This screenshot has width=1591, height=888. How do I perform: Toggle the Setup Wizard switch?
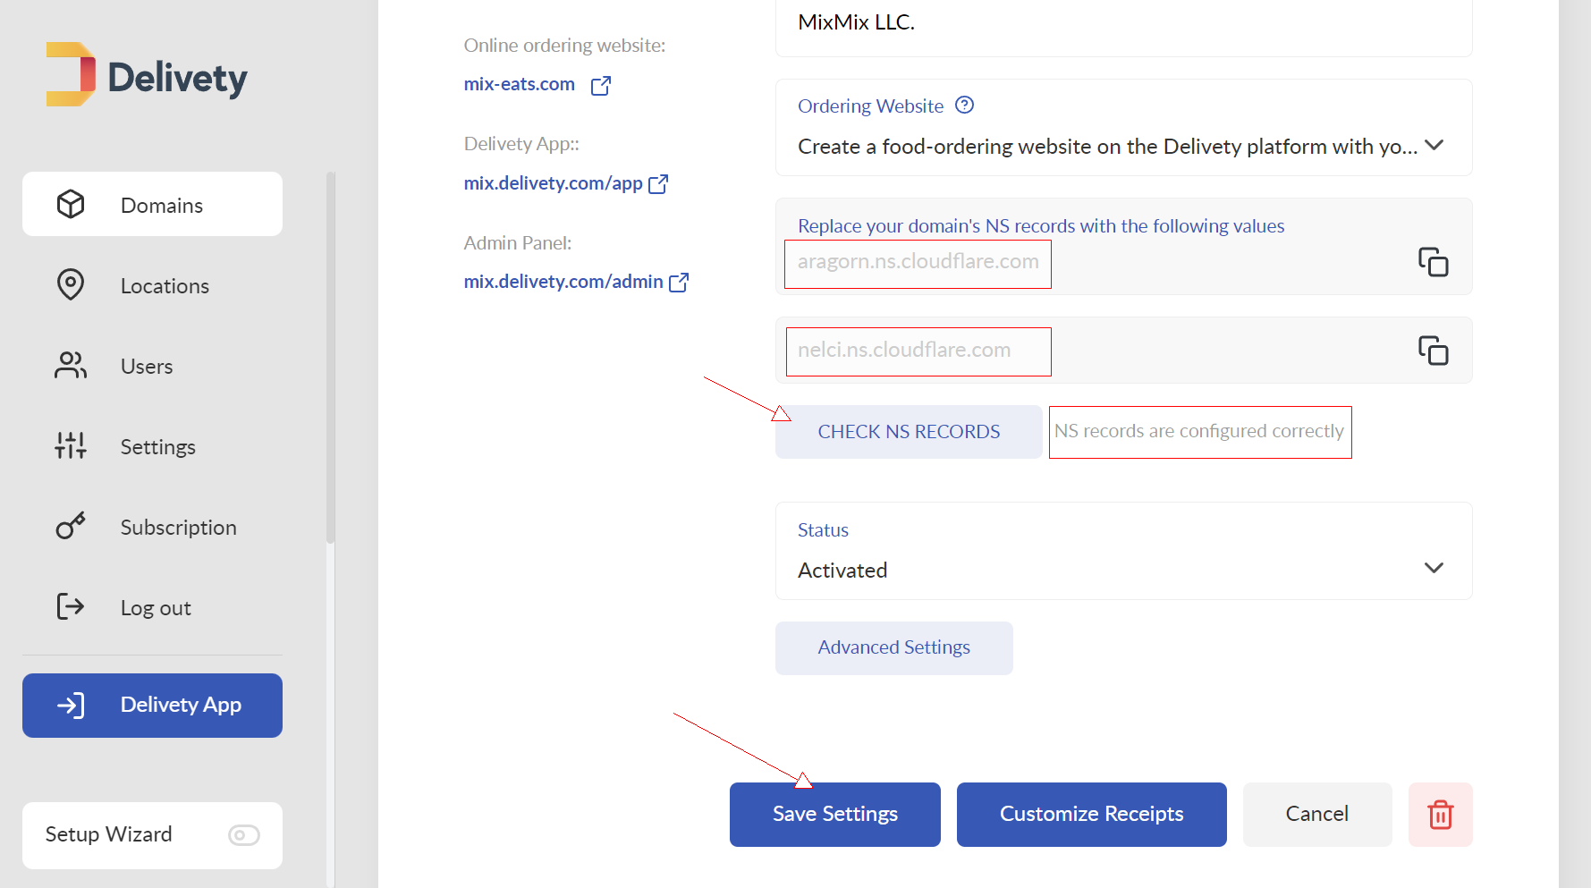coord(243,835)
